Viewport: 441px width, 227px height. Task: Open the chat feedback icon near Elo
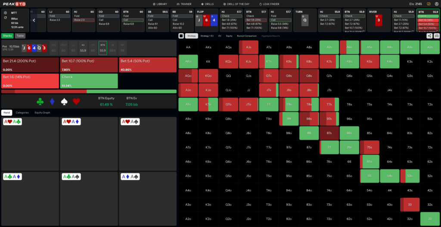(x=429, y=4)
